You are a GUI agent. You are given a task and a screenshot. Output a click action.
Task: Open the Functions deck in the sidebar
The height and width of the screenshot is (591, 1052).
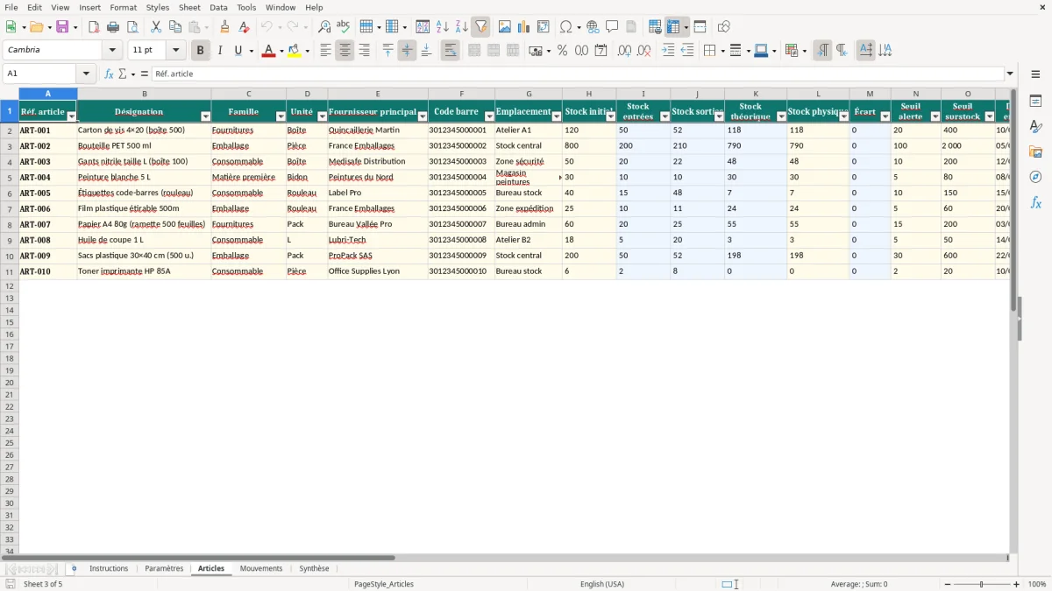tap(1035, 203)
